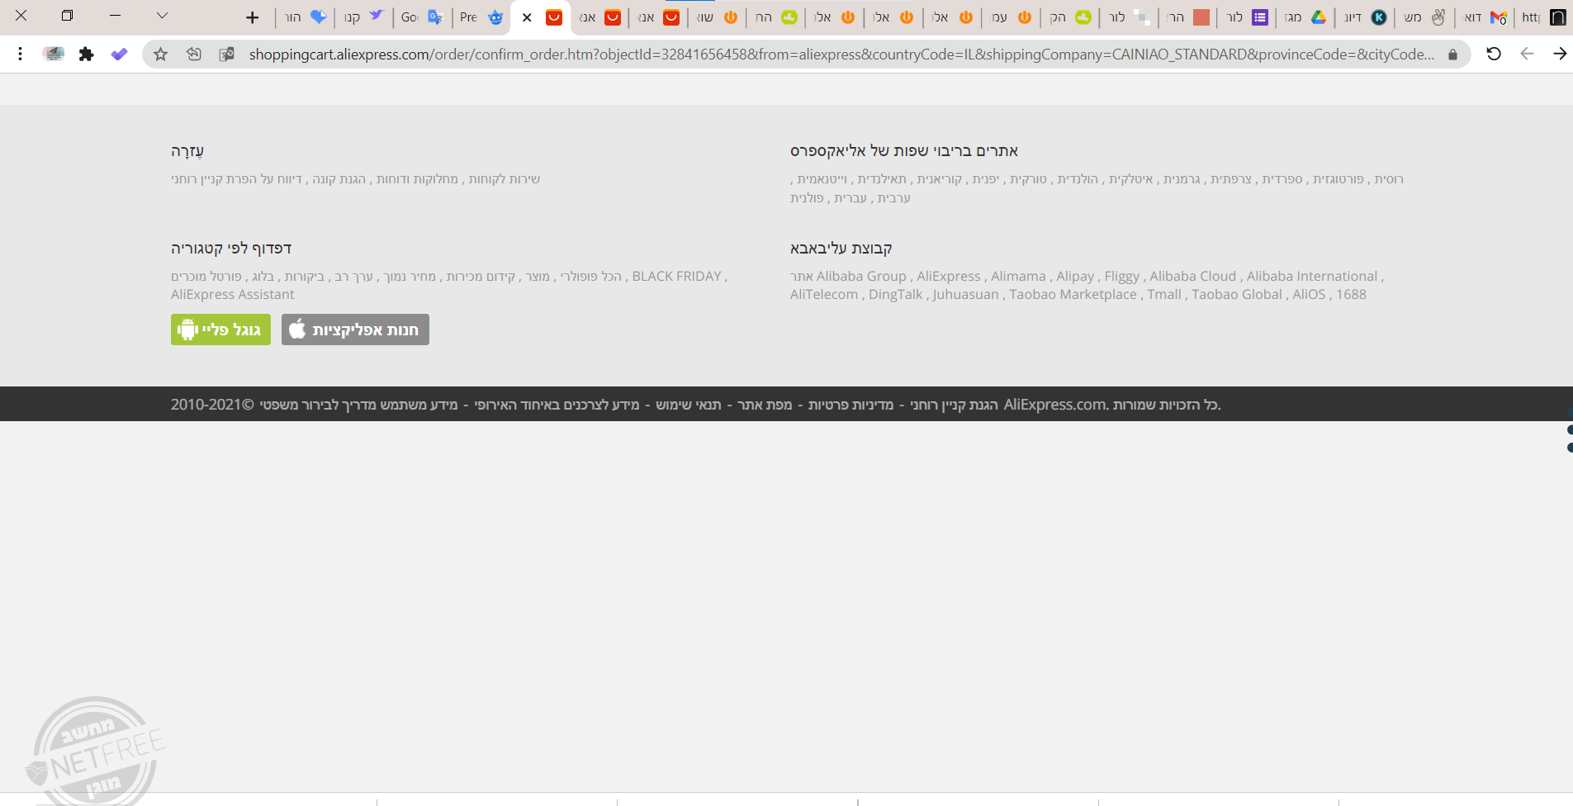Open the Alibaba Group link
Viewport: 1573px width, 806px height.
click(x=861, y=277)
